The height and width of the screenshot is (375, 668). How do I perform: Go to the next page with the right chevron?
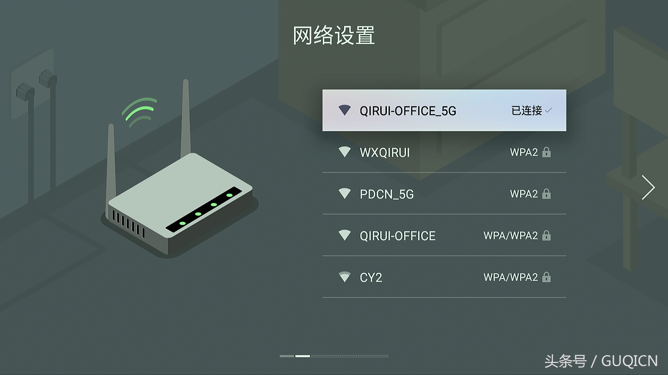648,187
